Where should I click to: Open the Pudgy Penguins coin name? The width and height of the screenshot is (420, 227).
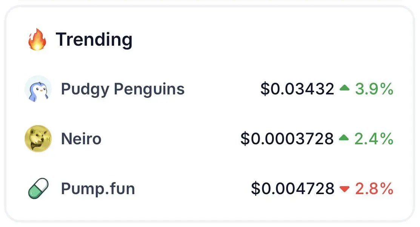click(x=123, y=90)
